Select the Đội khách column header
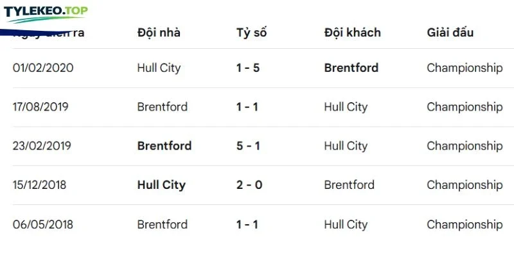 coord(352,33)
